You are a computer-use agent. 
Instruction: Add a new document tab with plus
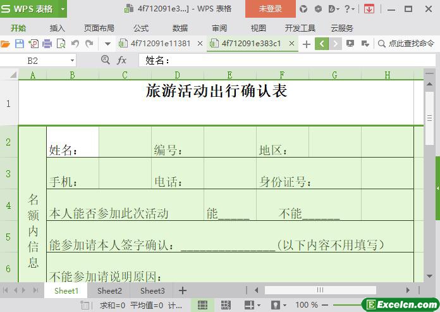click(307, 44)
